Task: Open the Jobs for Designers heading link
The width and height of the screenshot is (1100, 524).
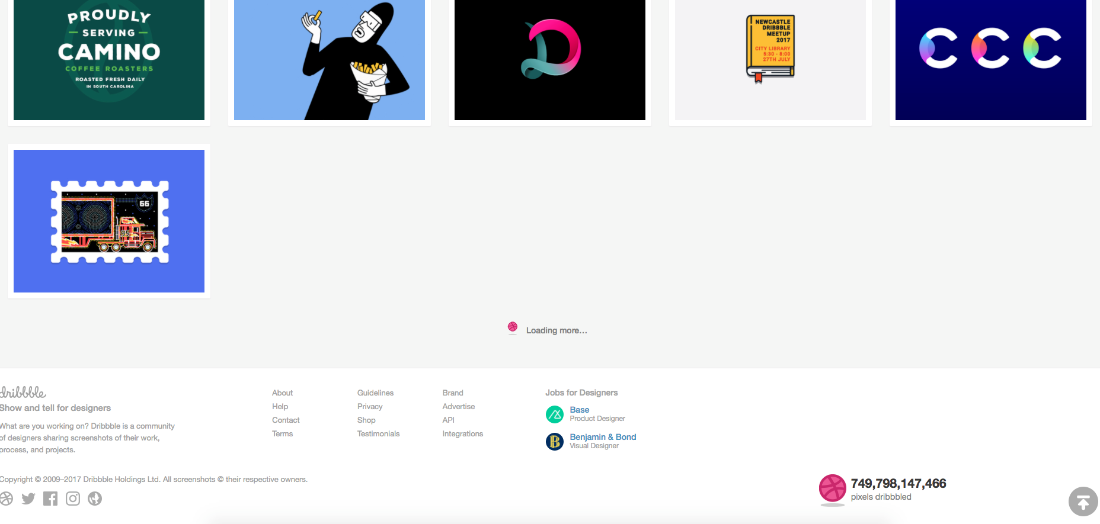Action: (581, 393)
